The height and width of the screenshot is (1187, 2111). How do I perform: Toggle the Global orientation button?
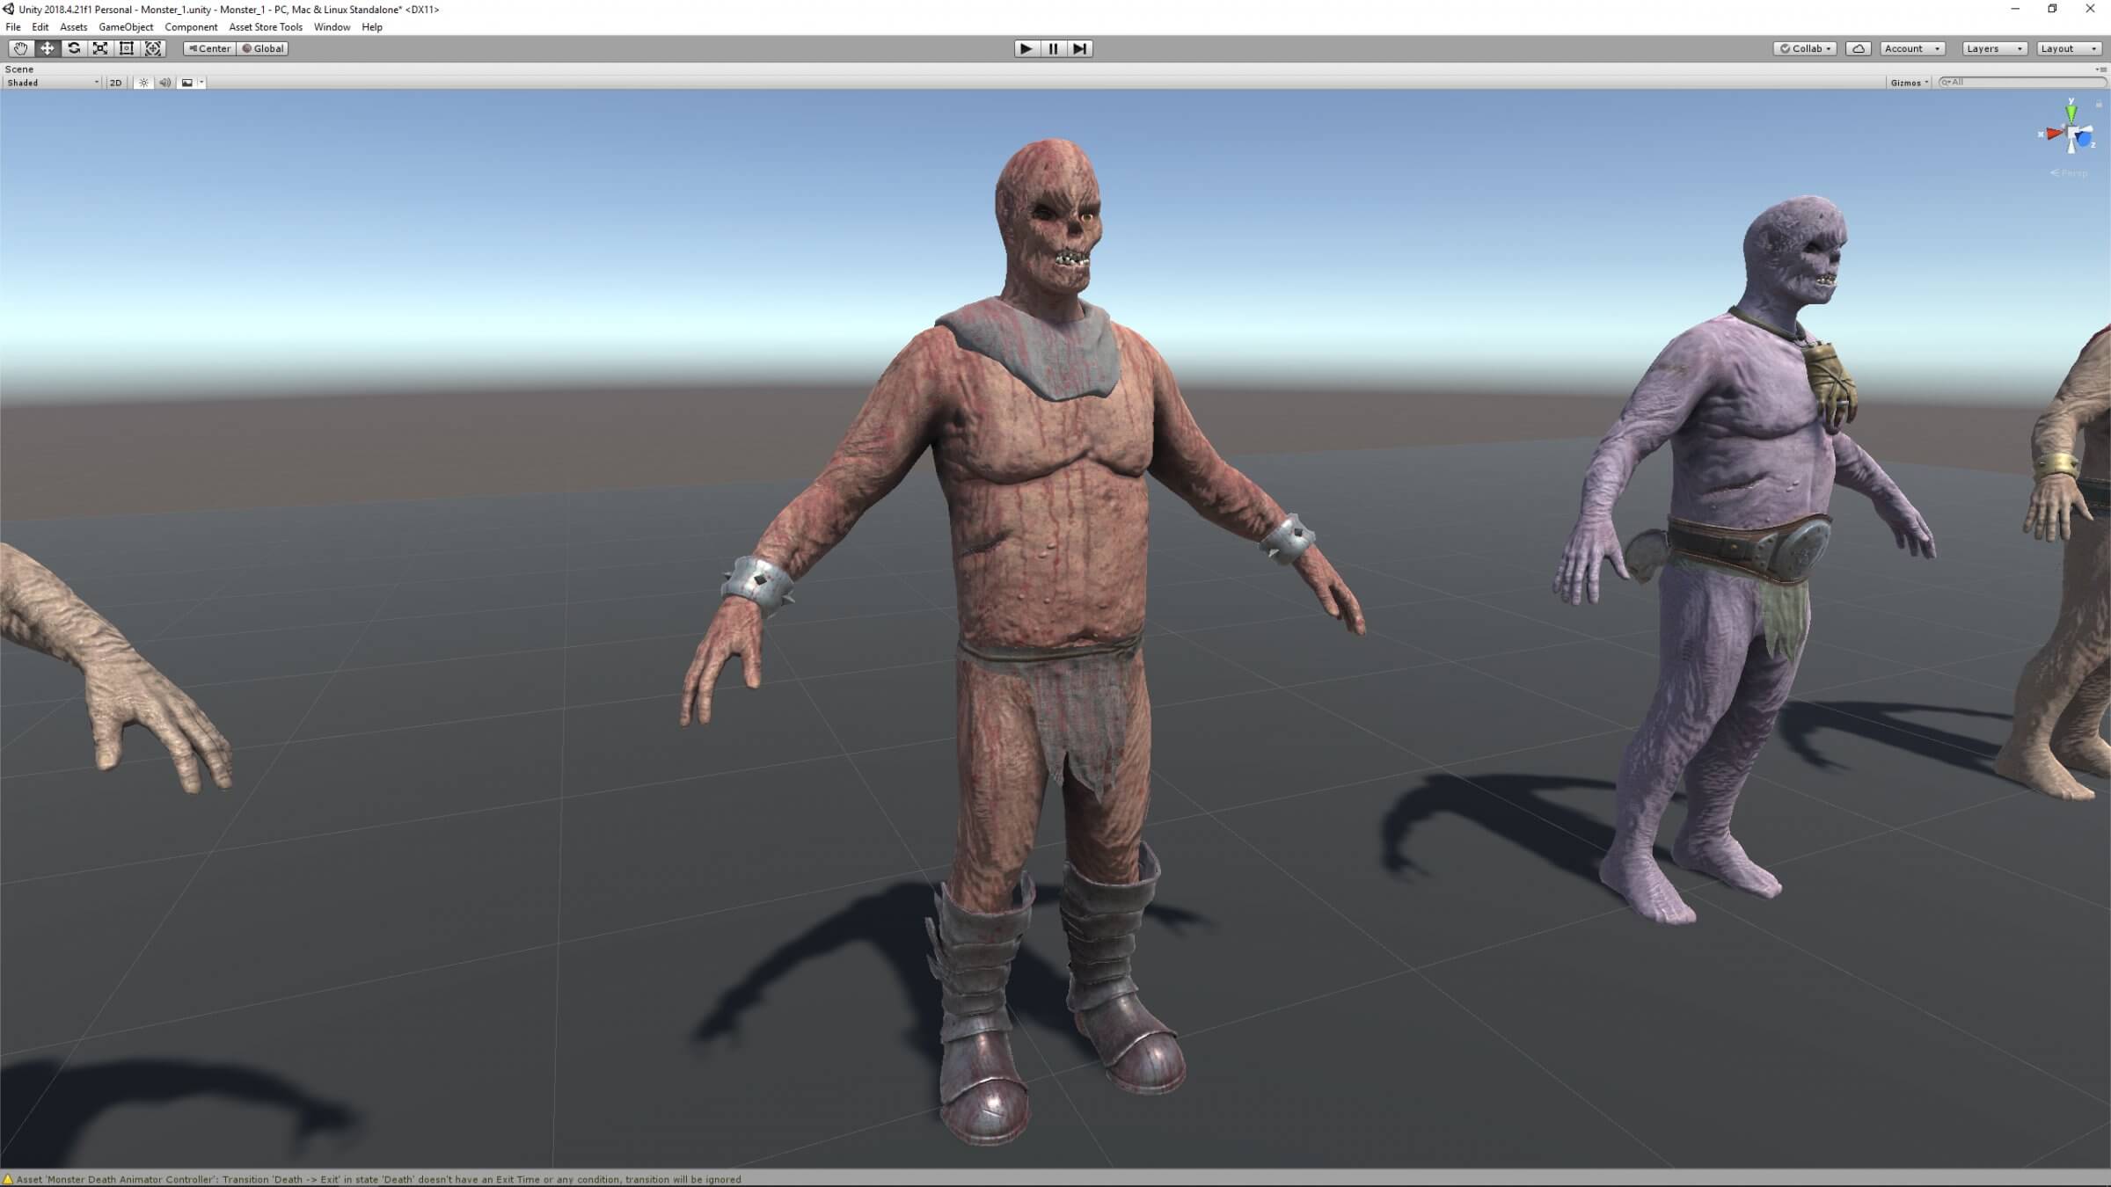tap(263, 48)
